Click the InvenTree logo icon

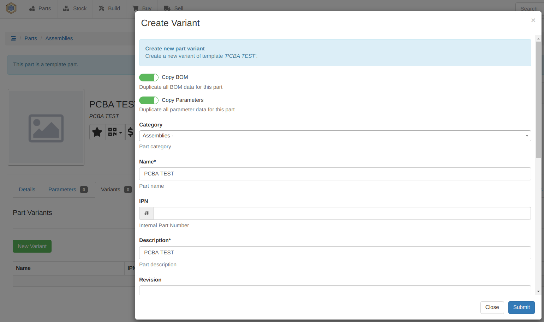[11, 8]
